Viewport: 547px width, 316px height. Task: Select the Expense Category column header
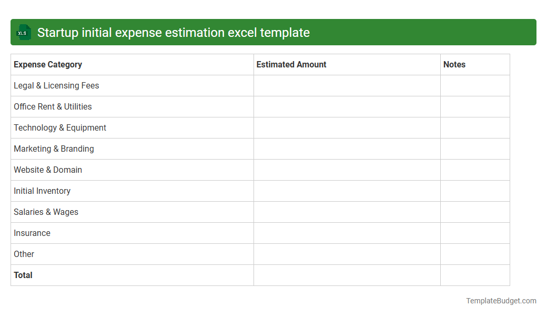click(x=47, y=64)
